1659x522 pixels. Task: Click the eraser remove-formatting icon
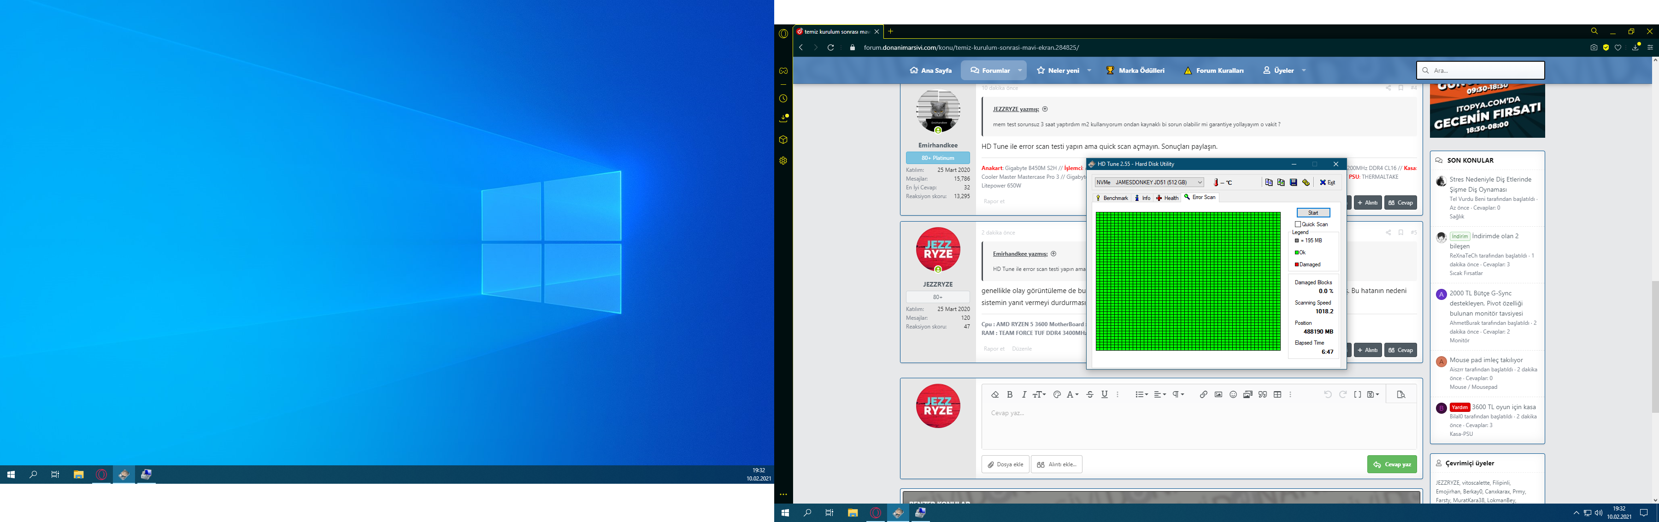[x=994, y=394]
